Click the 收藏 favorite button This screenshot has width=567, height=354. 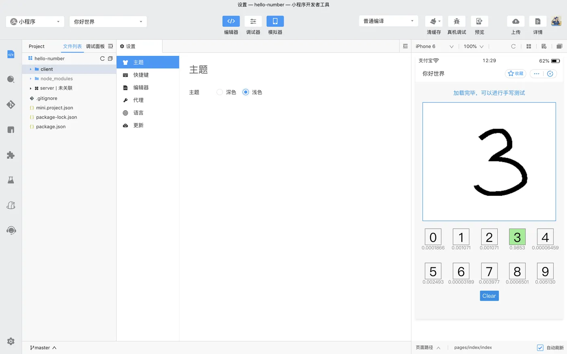516,74
